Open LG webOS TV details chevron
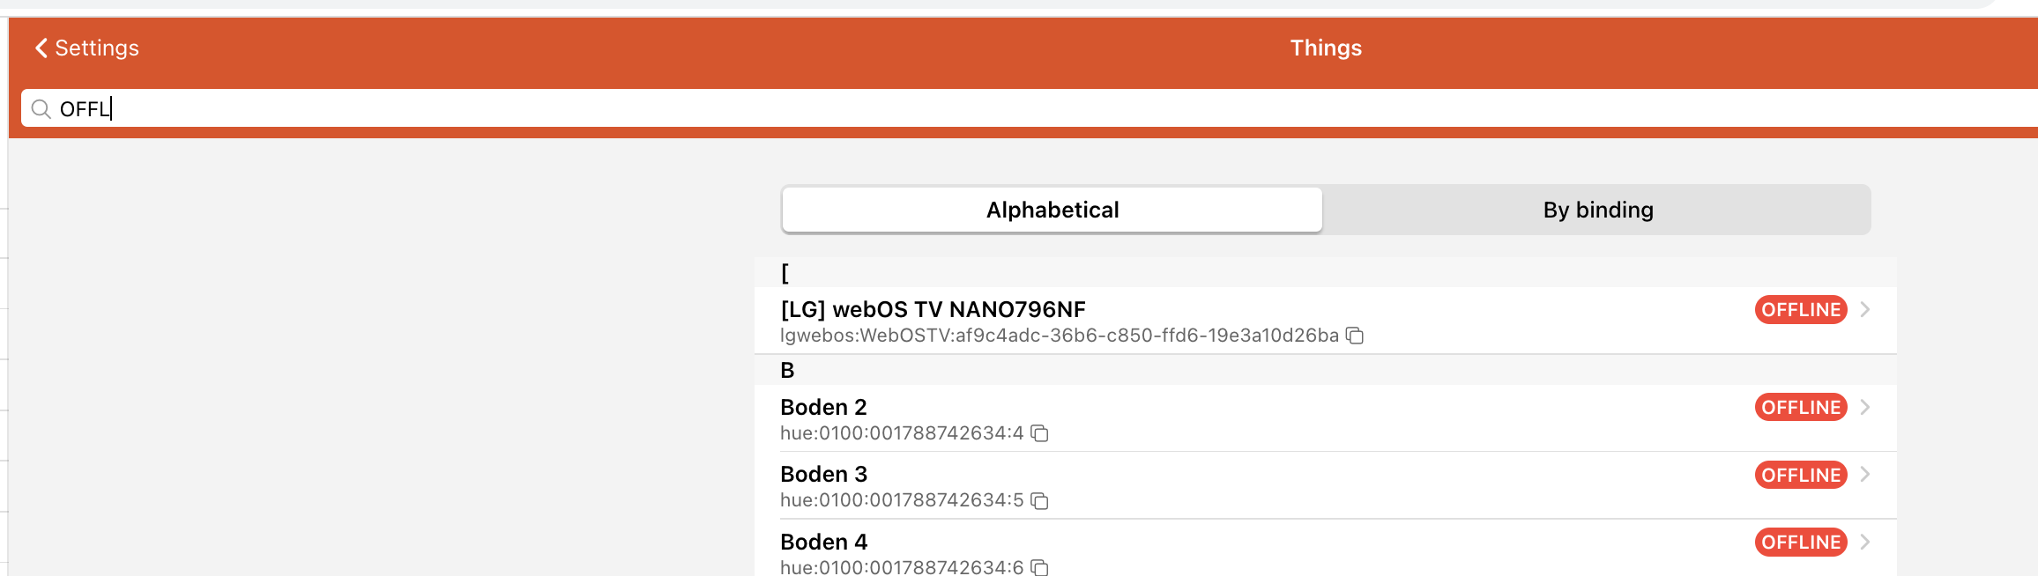This screenshot has width=2038, height=576. click(x=1865, y=309)
